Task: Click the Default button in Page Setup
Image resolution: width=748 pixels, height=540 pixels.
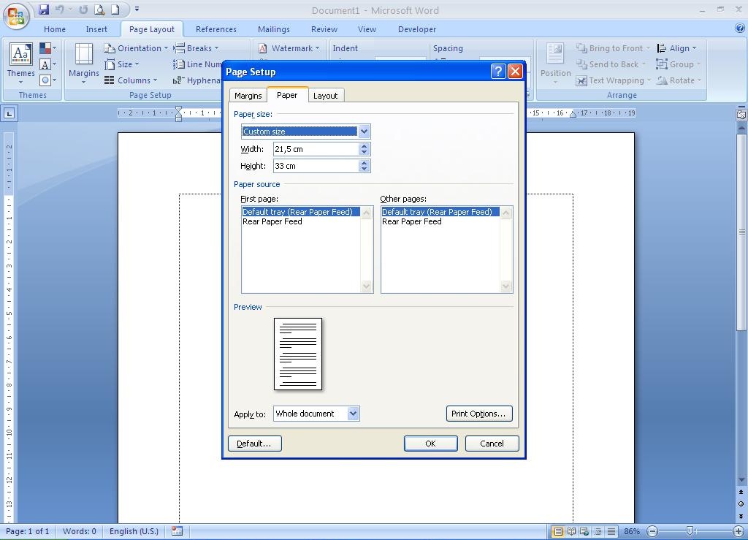Action: click(254, 443)
